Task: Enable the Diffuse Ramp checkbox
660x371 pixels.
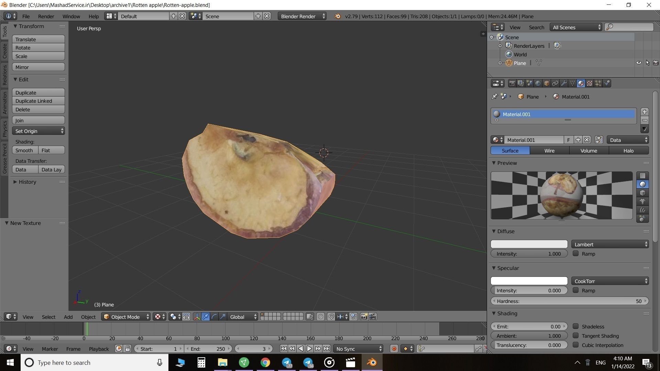Action: coord(576,254)
